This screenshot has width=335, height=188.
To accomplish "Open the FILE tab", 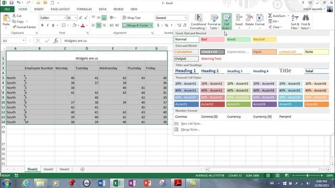I will (x=7, y=9).
